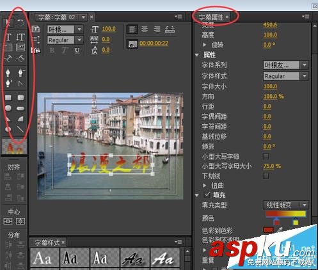Toggle Bold text formatting
This screenshot has height=270, width=318.
52,51
